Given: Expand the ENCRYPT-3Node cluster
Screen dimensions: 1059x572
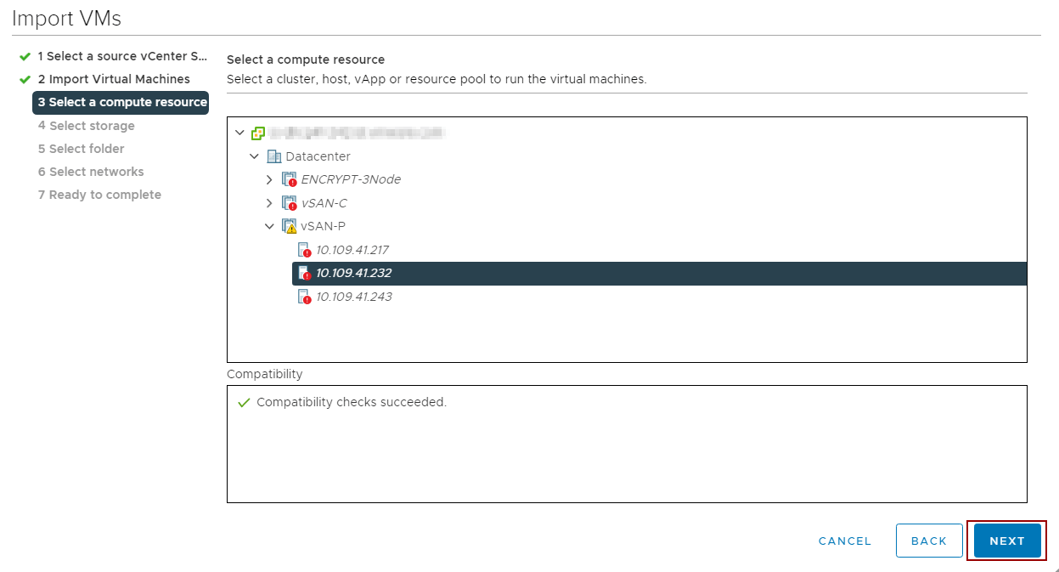Looking at the screenshot, I should click(269, 180).
